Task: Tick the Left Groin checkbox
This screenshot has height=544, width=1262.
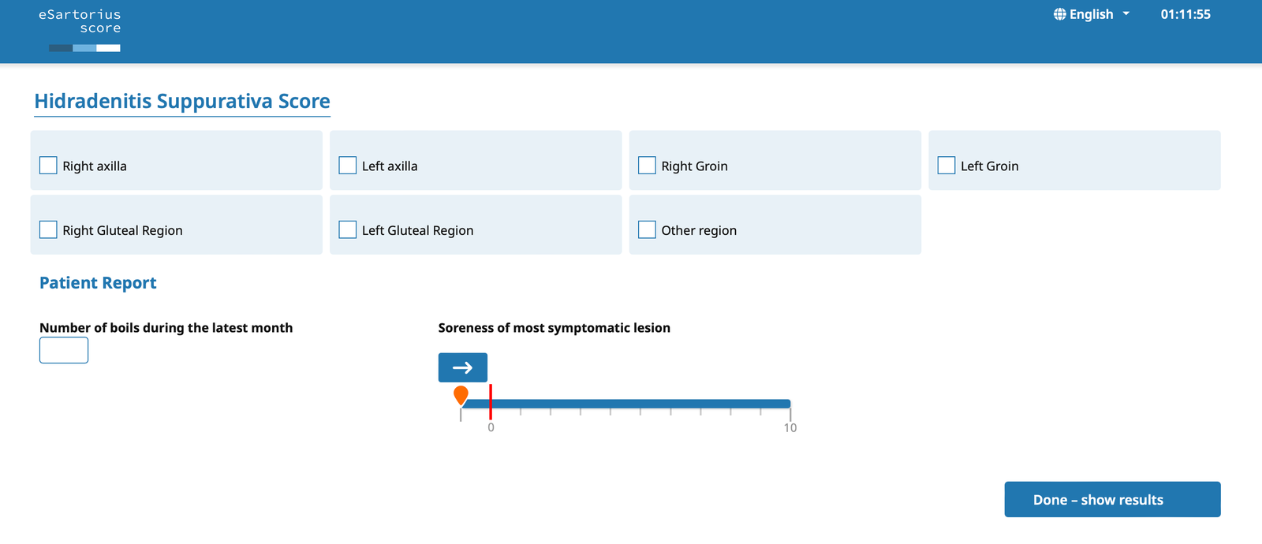Action: click(946, 166)
